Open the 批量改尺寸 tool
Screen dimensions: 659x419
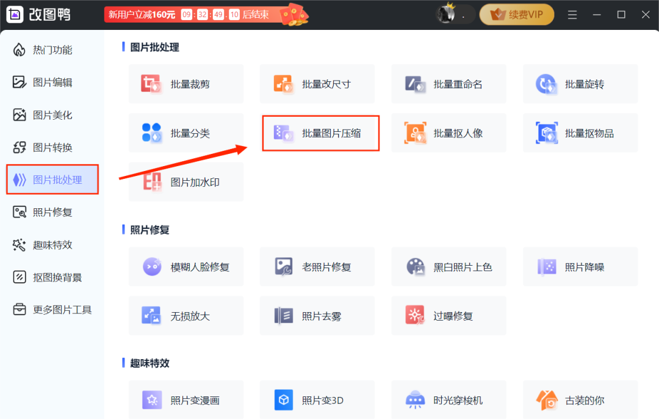tap(317, 84)
